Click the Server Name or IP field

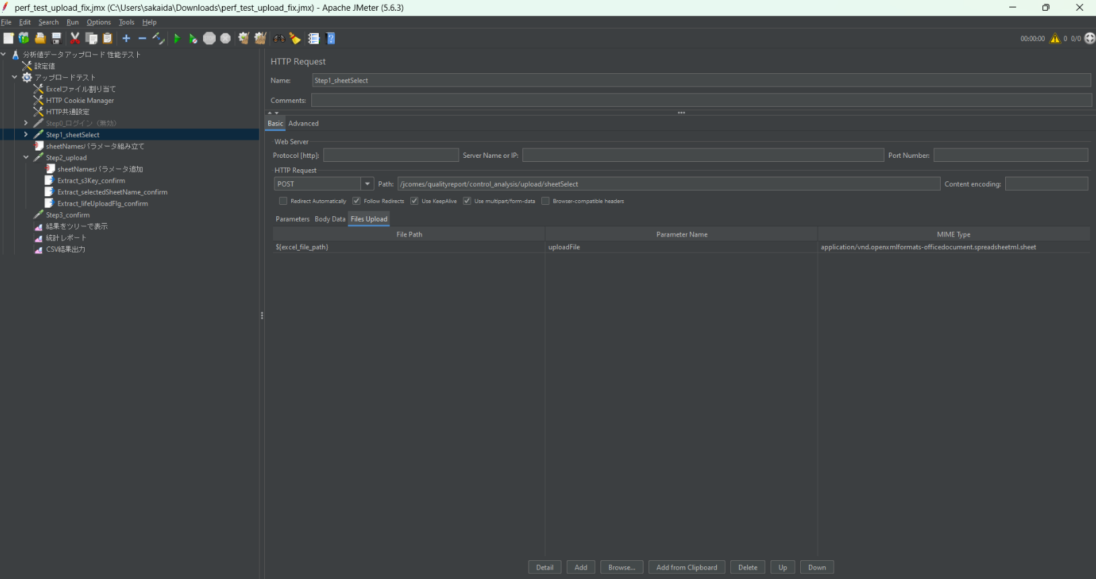pos(703,155)
